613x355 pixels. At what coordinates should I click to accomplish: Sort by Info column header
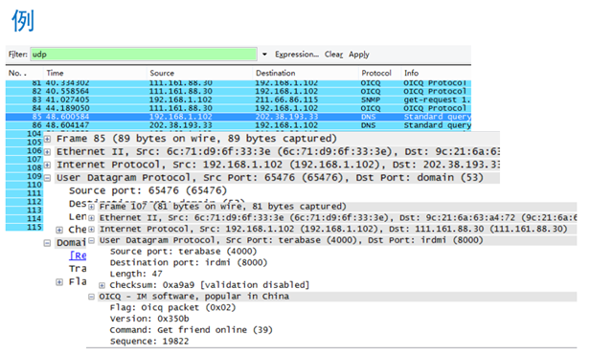click(x=411, y=73)
